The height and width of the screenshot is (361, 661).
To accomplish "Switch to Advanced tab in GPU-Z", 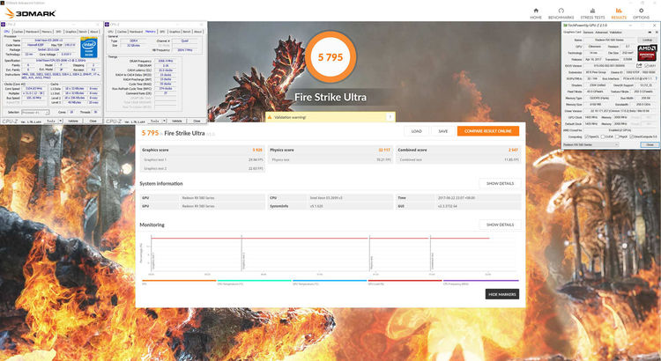I will tap(601, 32).
